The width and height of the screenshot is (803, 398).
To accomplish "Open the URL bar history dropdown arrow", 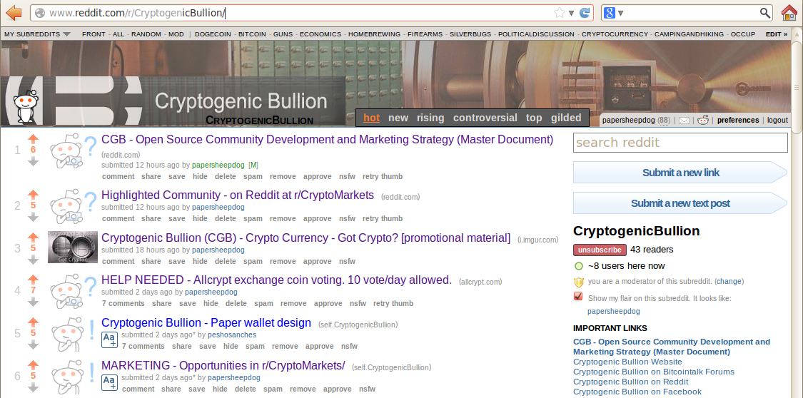I will pyautogui.click(x=571, y=13).
